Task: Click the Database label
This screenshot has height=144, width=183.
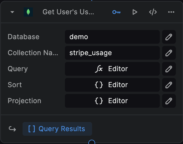Action: tap(23, 37)
